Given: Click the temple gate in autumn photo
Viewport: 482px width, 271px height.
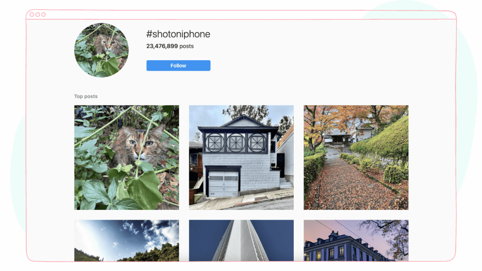Looking at the screenshot, I should (337, 137).
